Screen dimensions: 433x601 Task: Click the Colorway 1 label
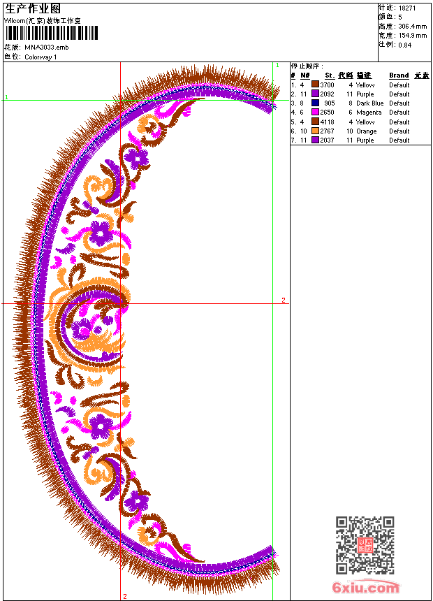(x=41, y=57)
